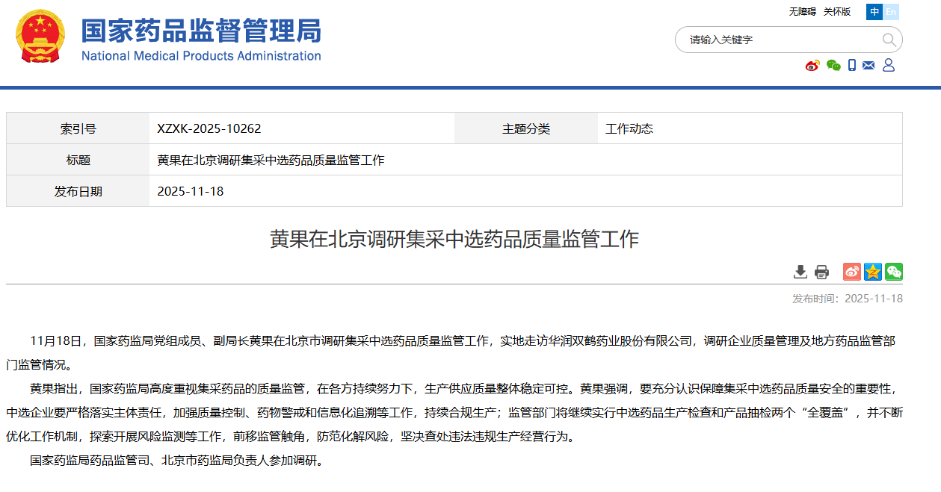Select the Chinese language option 中

[x=874, y=12]
